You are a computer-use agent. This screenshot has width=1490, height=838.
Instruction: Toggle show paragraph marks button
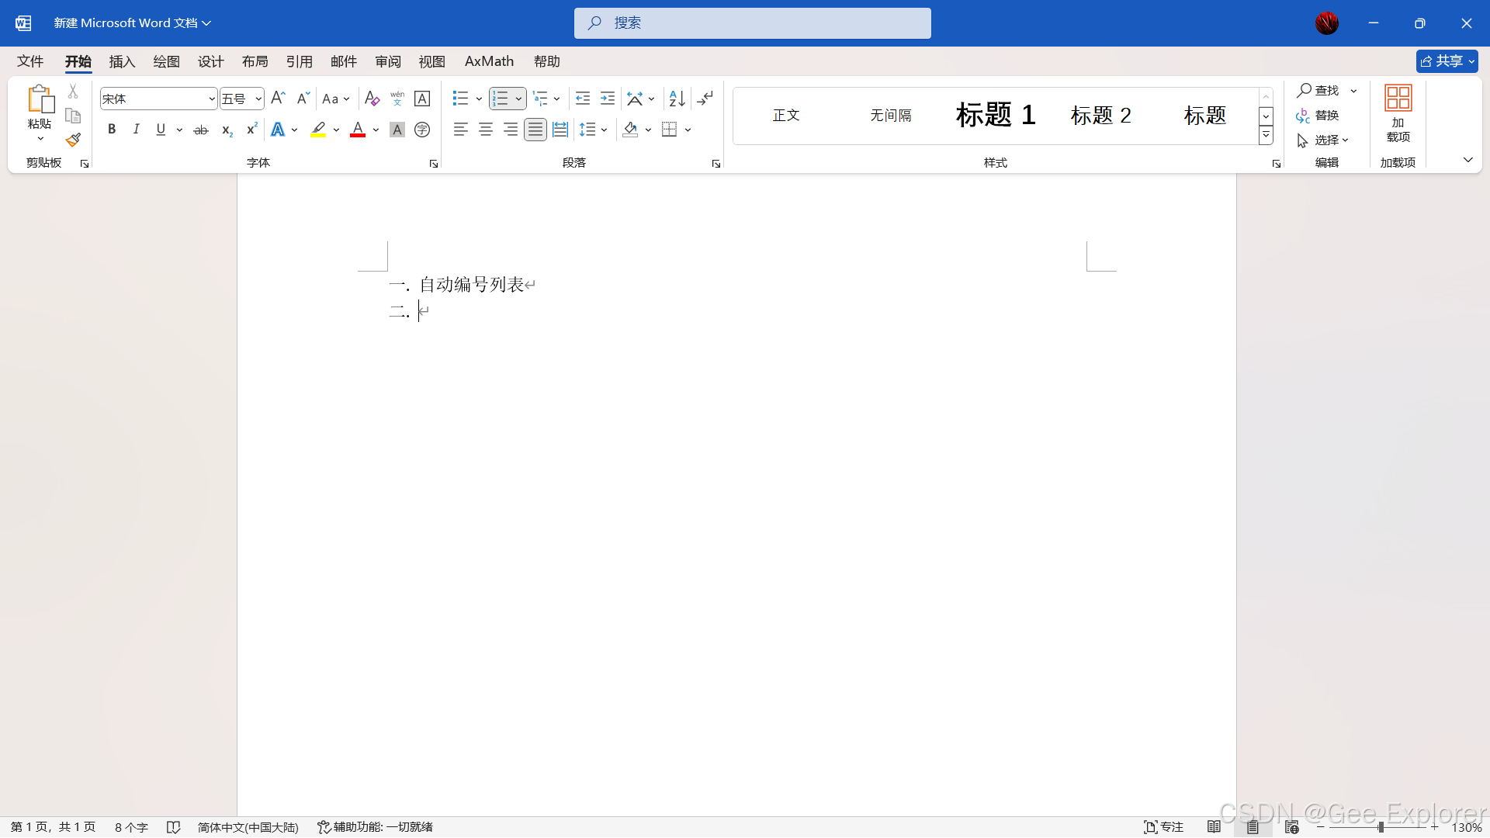click(705, 99)
